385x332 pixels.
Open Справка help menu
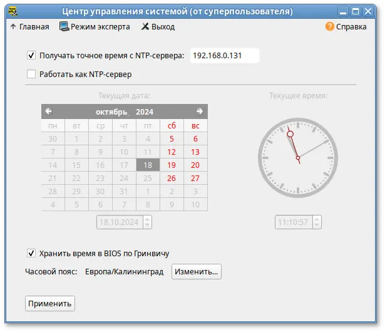point(351,27)
